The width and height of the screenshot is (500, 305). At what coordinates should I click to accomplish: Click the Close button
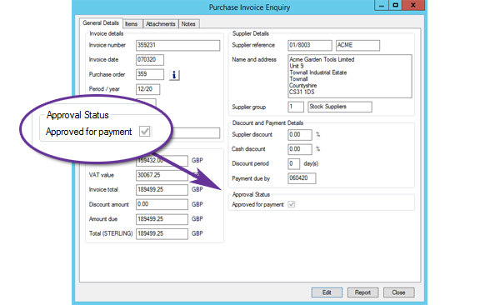[x=398, y=292]
